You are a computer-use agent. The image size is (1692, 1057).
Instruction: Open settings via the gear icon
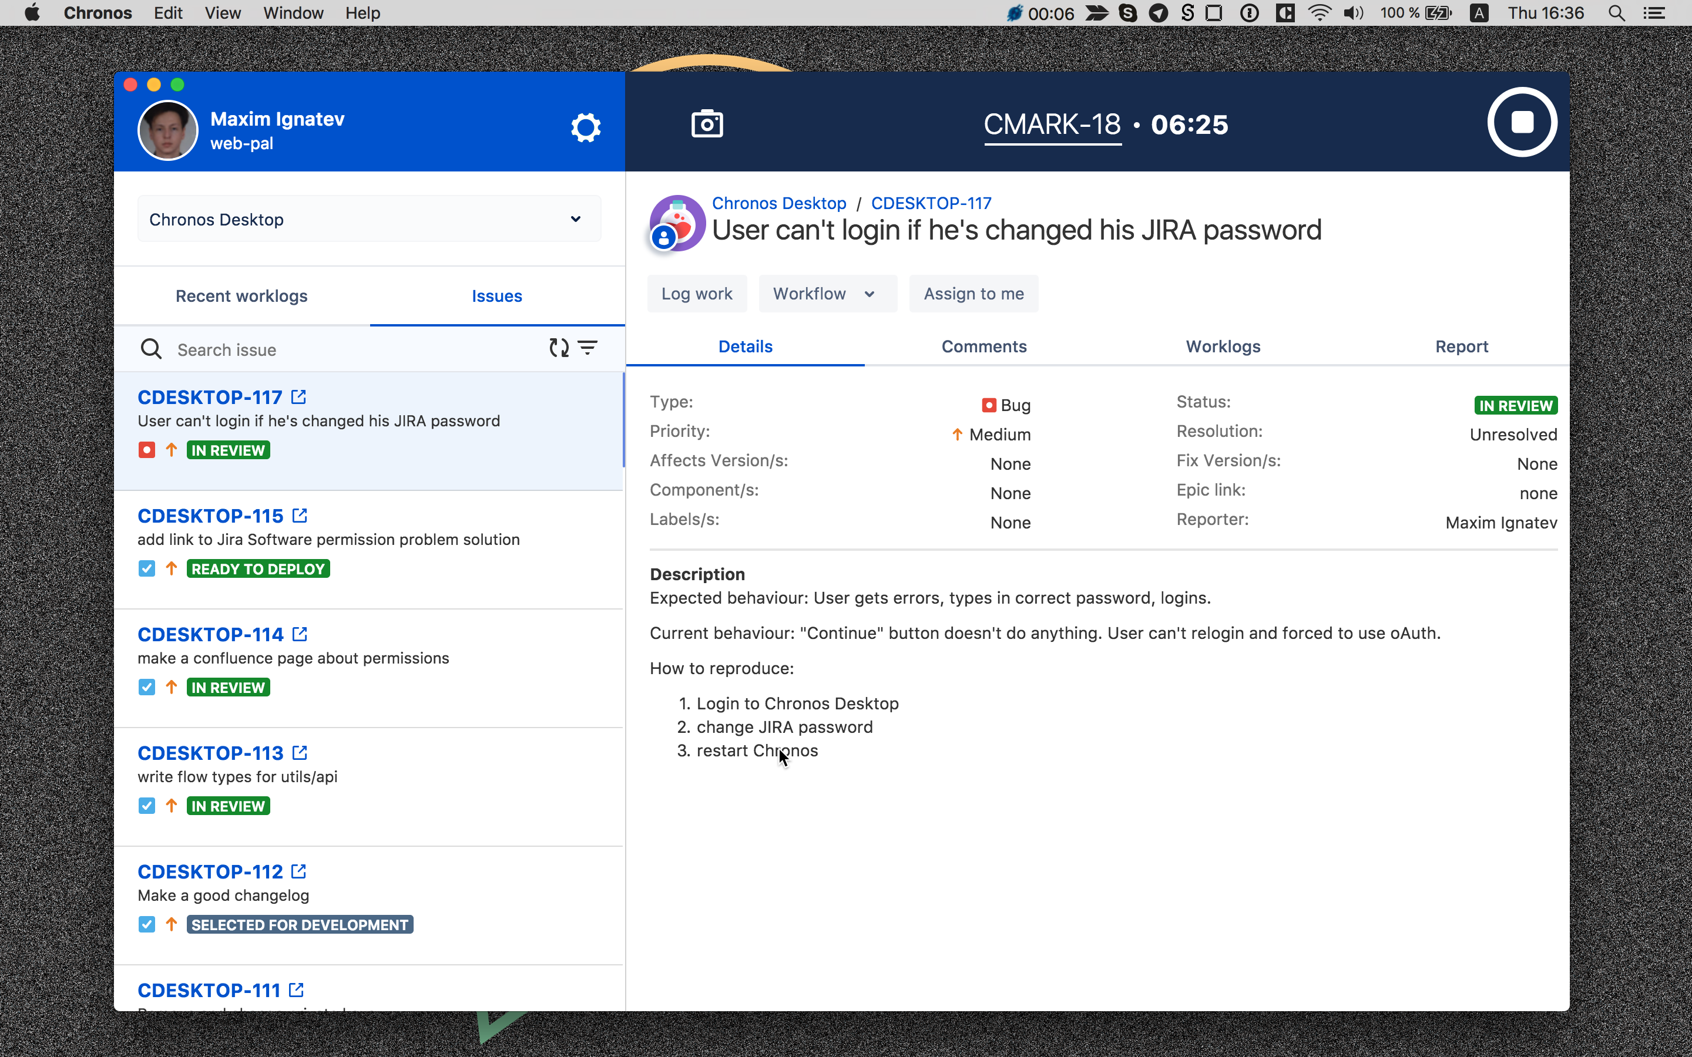[585, 127]
